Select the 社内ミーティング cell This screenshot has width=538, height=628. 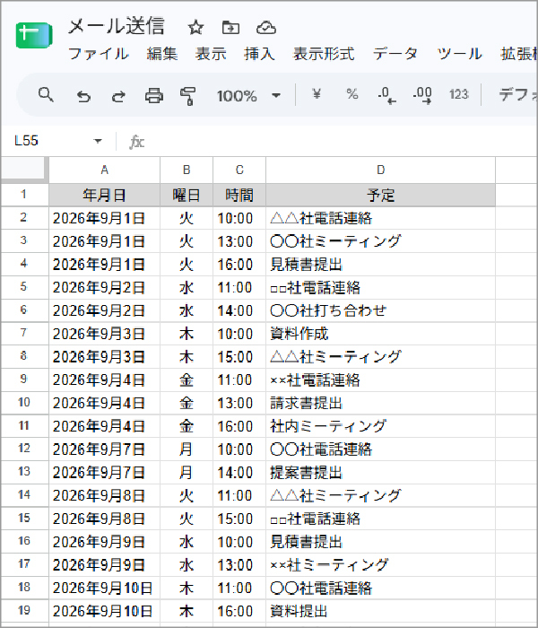(381, 426)
